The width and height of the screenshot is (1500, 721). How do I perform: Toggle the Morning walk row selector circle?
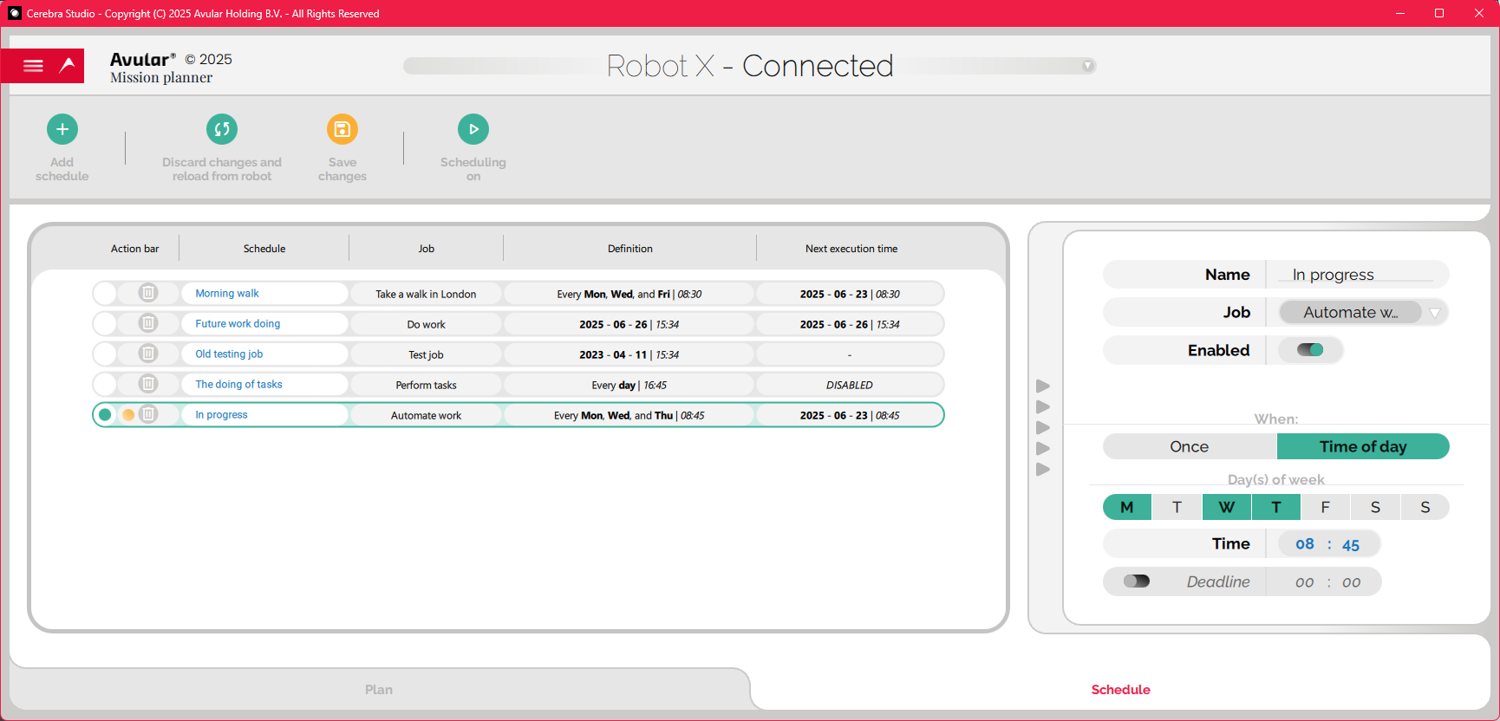coord(105,293)
